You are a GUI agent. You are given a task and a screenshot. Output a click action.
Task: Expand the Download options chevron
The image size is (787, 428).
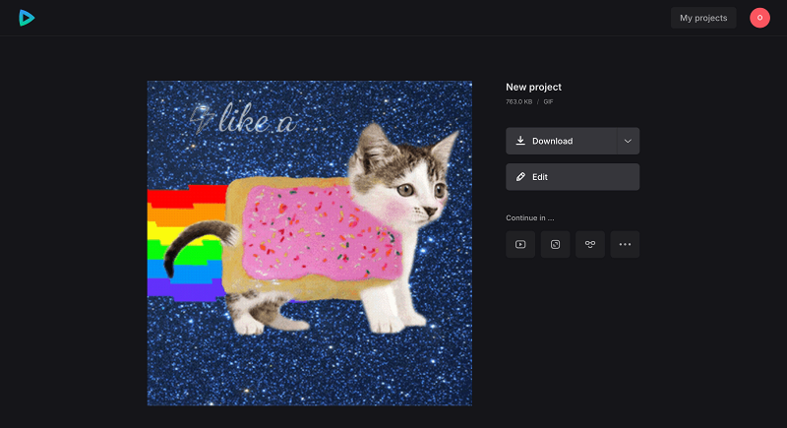[628, 141]
